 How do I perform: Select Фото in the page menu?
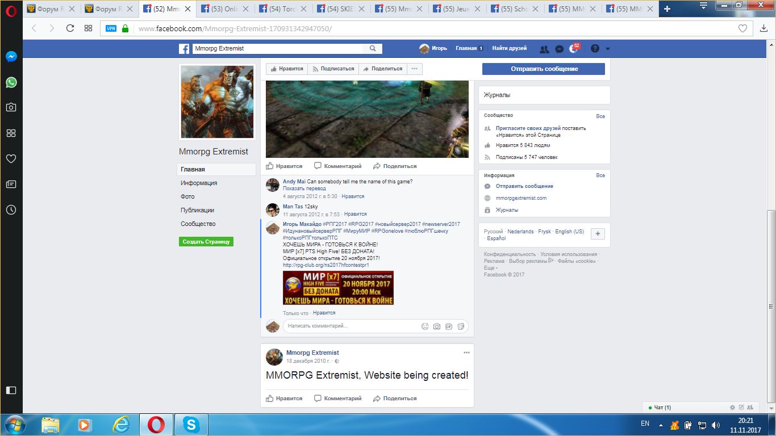(x=187, y=196)
